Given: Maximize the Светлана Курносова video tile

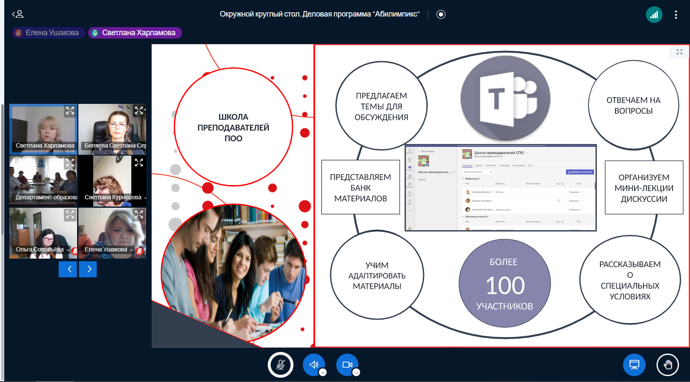Looking at the screenshot, I should tap(139, 162).
